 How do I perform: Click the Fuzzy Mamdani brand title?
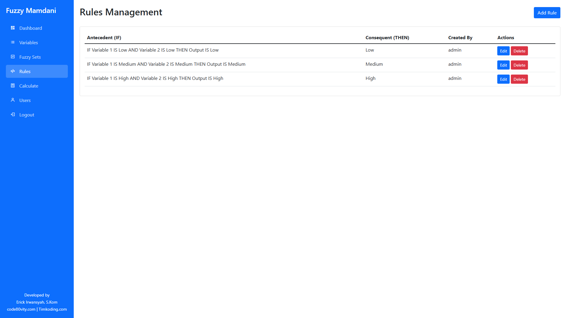(31, 11)
